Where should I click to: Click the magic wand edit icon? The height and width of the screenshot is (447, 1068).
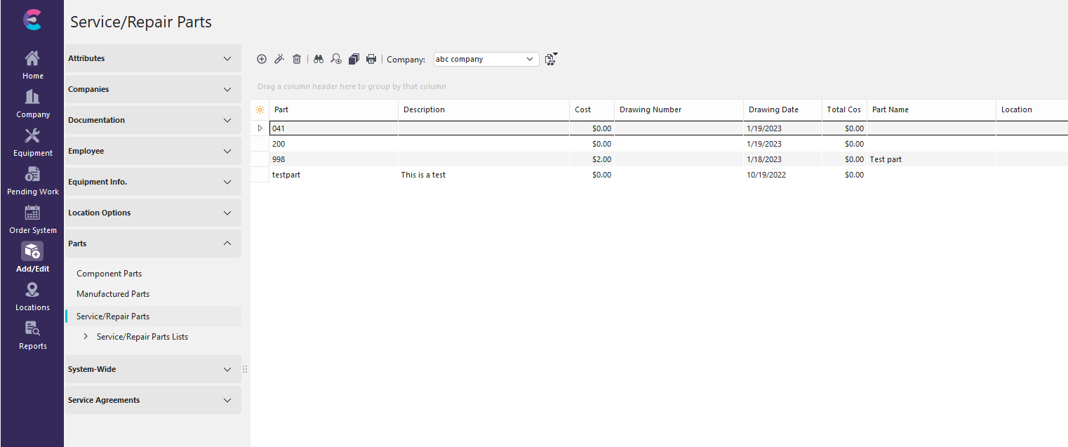click(x=279, y=60)
